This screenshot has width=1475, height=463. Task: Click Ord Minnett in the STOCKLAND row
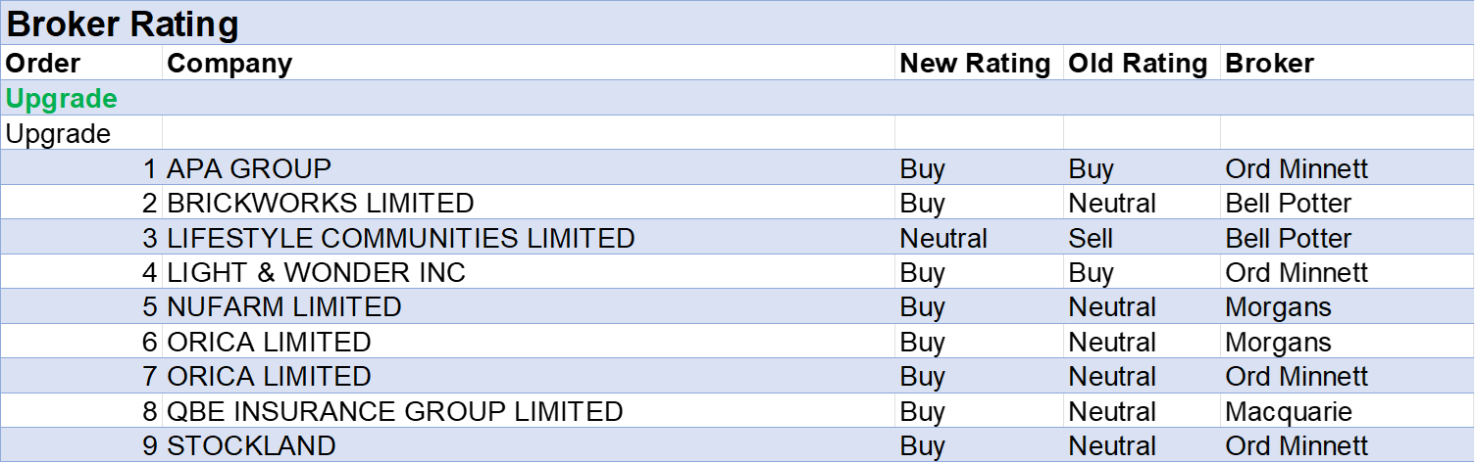(1296, 445)
